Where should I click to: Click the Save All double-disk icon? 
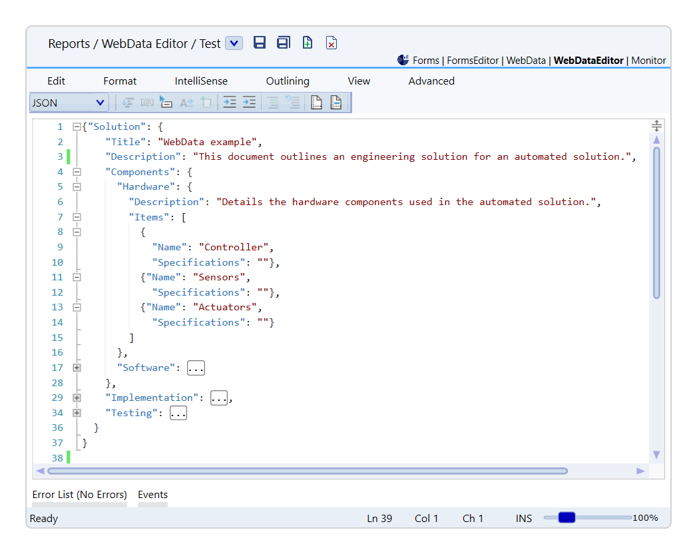pos(284,43)
